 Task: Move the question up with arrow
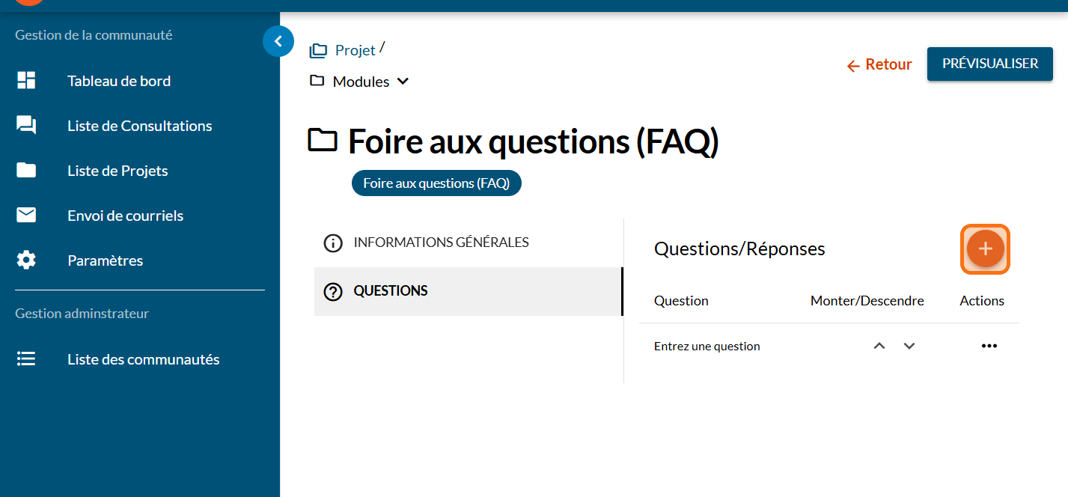pos(879,346)
